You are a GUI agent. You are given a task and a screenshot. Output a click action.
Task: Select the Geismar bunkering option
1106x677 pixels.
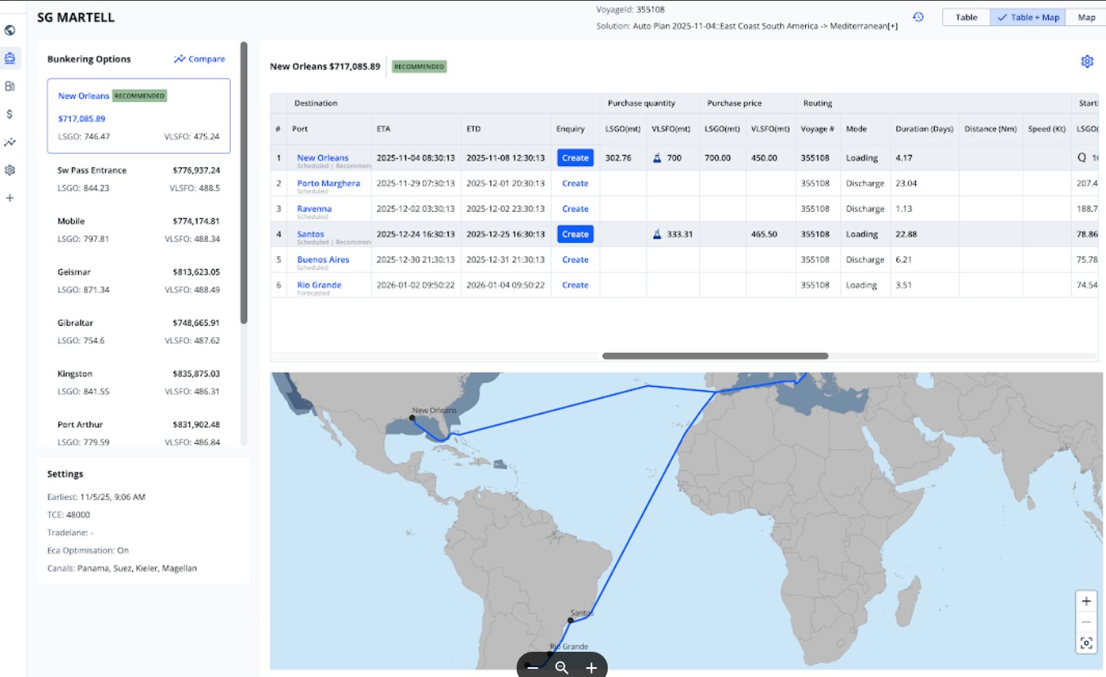[139, 280]
